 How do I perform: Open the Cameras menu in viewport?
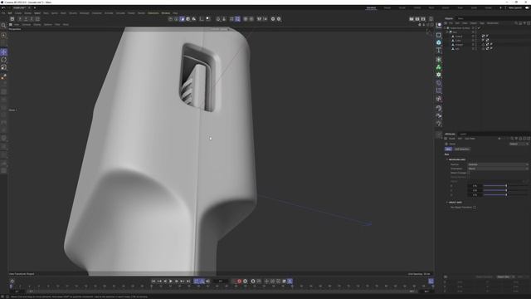(x=27, y=24)
